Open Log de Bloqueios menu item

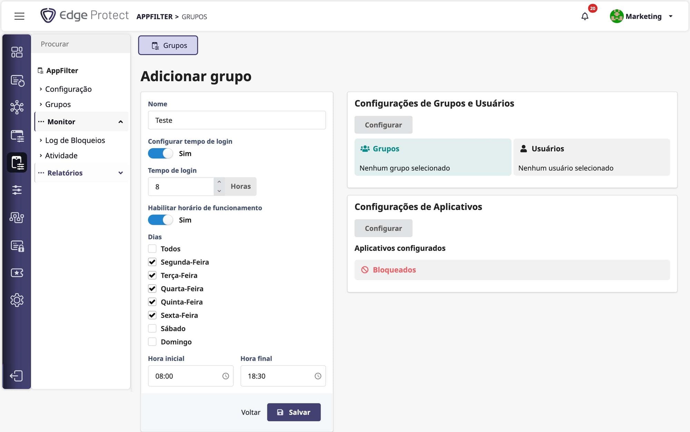click(75, 140)
